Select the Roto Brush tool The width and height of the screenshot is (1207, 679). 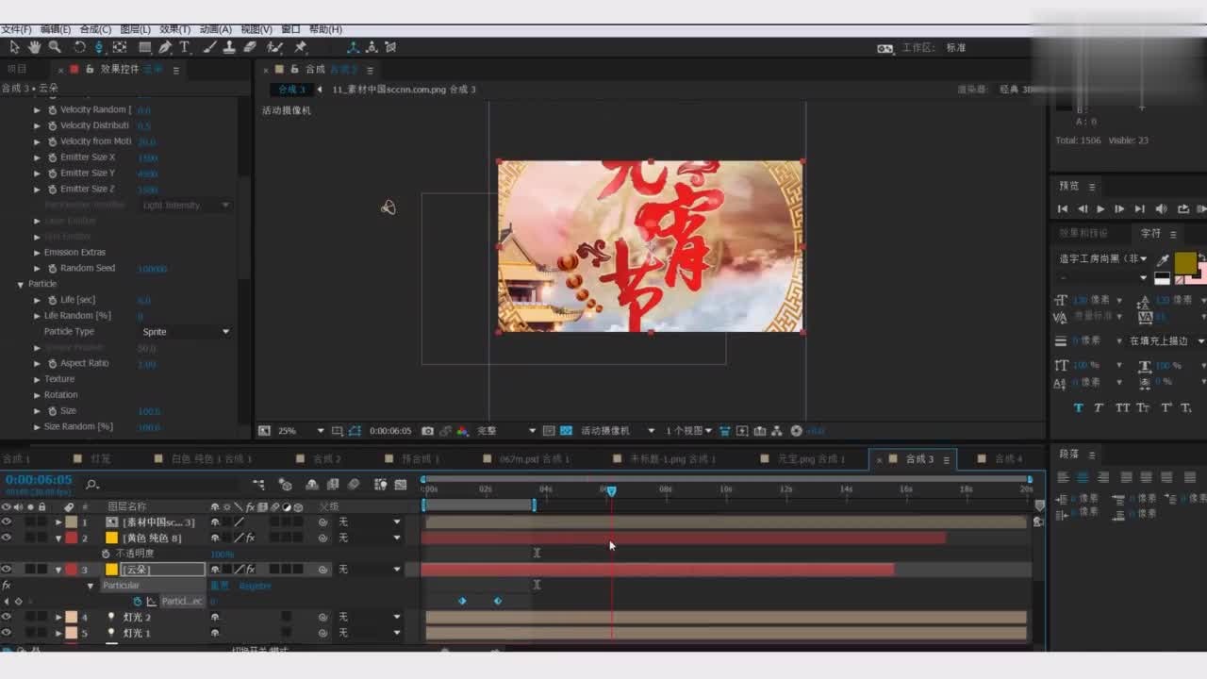coord(274,47)
